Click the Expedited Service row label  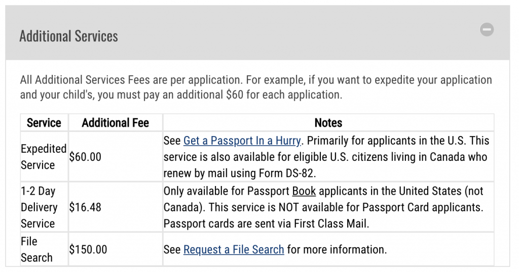[x=44, y=157]
